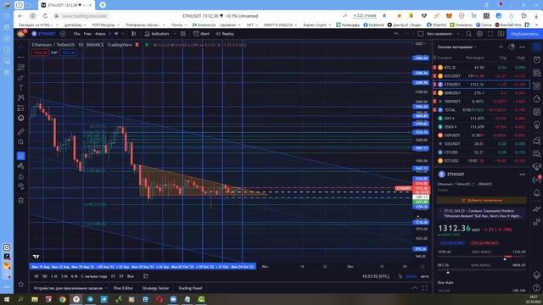Select the 1Y time range
543x305 pixels.
[x=113, y=276]
